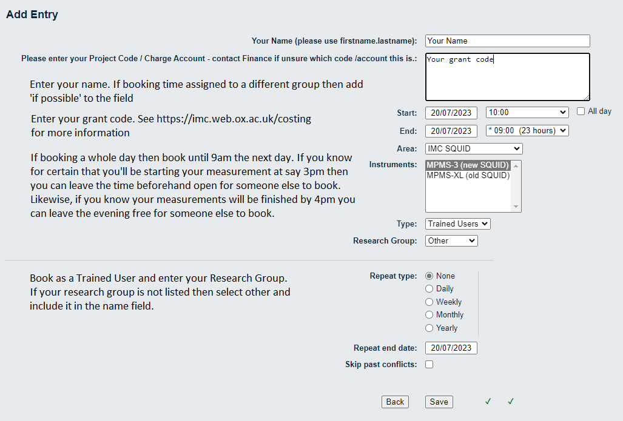Click the Instruments list scroll up arrow
This screenshot has width=623, height=421.
[516, 166]
